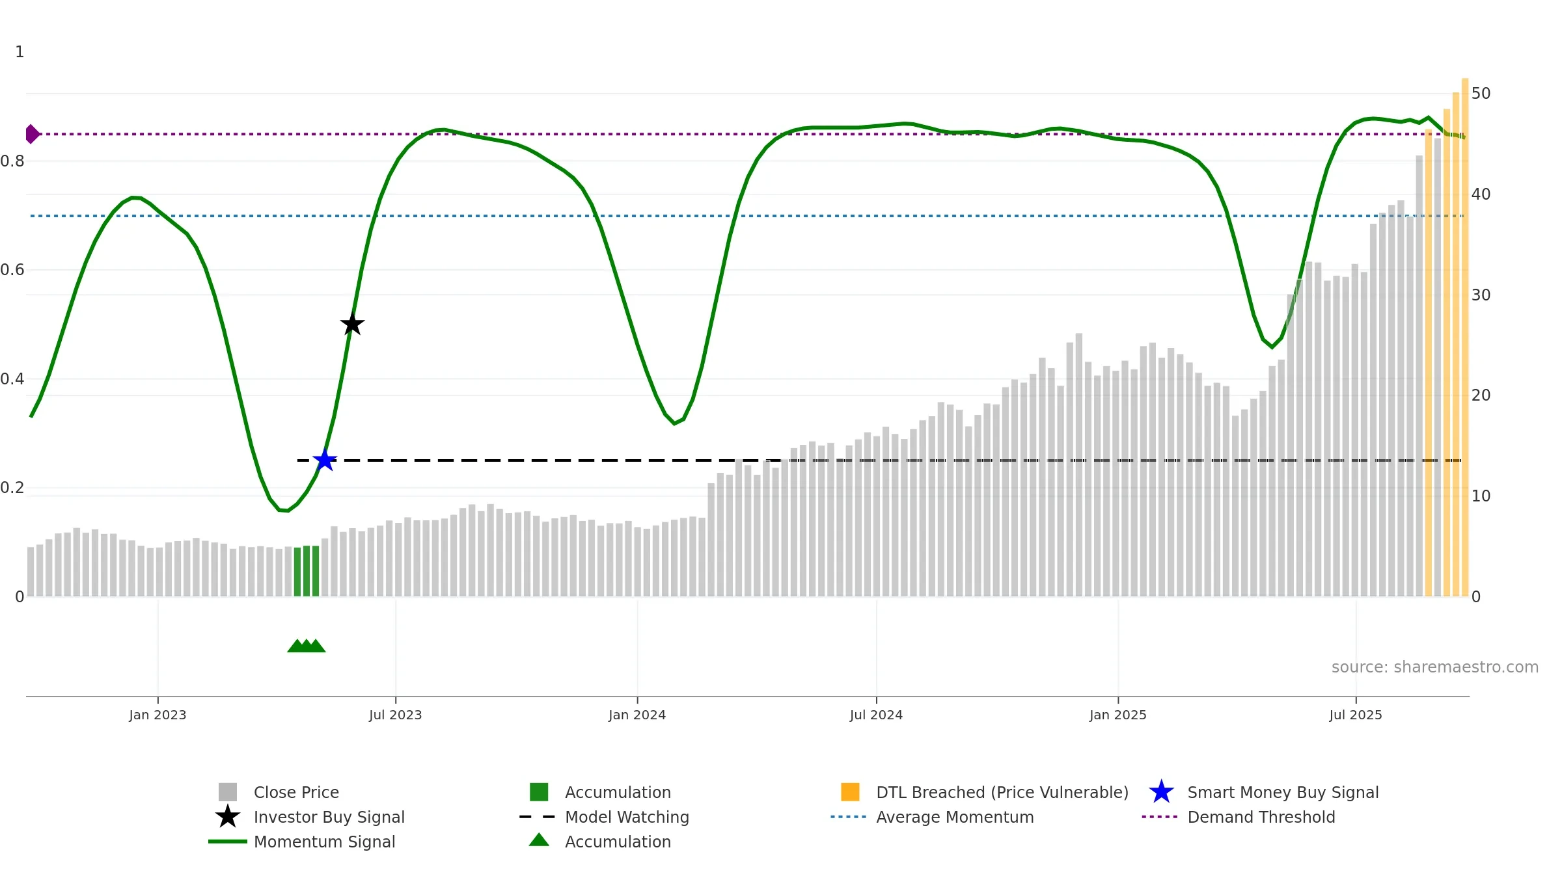Viewport: 1562px width, 878px height.
Task: Click the green accumulation bars on chart
Action: (x=307, y=571)
